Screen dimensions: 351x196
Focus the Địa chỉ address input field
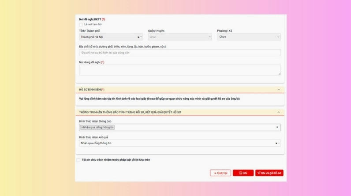[179, 53]
